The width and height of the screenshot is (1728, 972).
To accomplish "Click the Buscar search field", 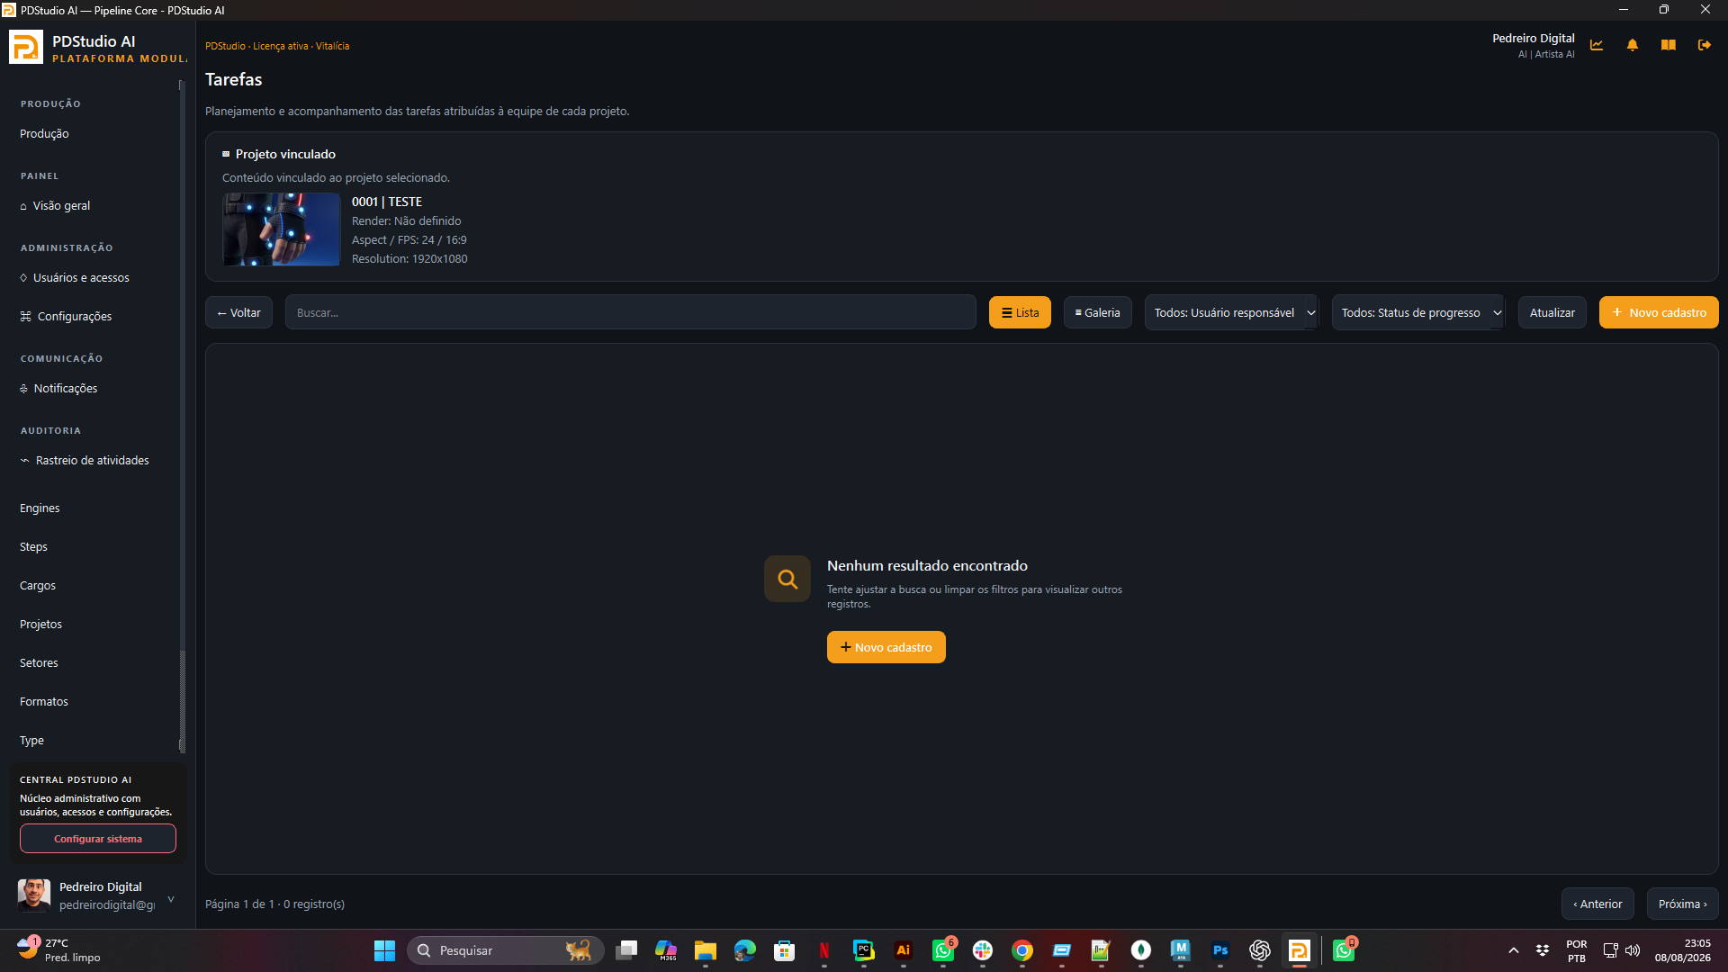I will click(630, 312).
